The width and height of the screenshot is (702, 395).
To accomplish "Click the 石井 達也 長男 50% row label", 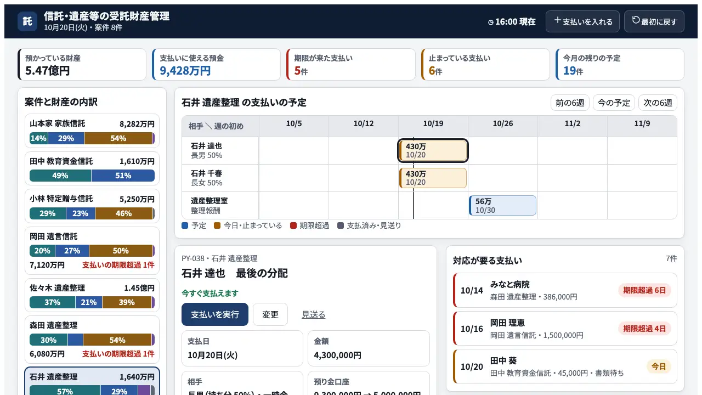I will 220,150.
